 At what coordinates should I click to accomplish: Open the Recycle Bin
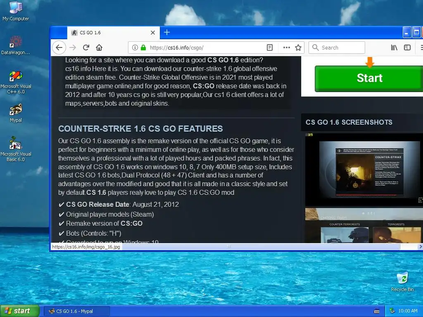[x=402, y=282]
